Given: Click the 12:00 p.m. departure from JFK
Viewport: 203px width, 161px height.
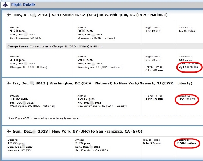Looking at the screenshot, I should tap(17, 143).
